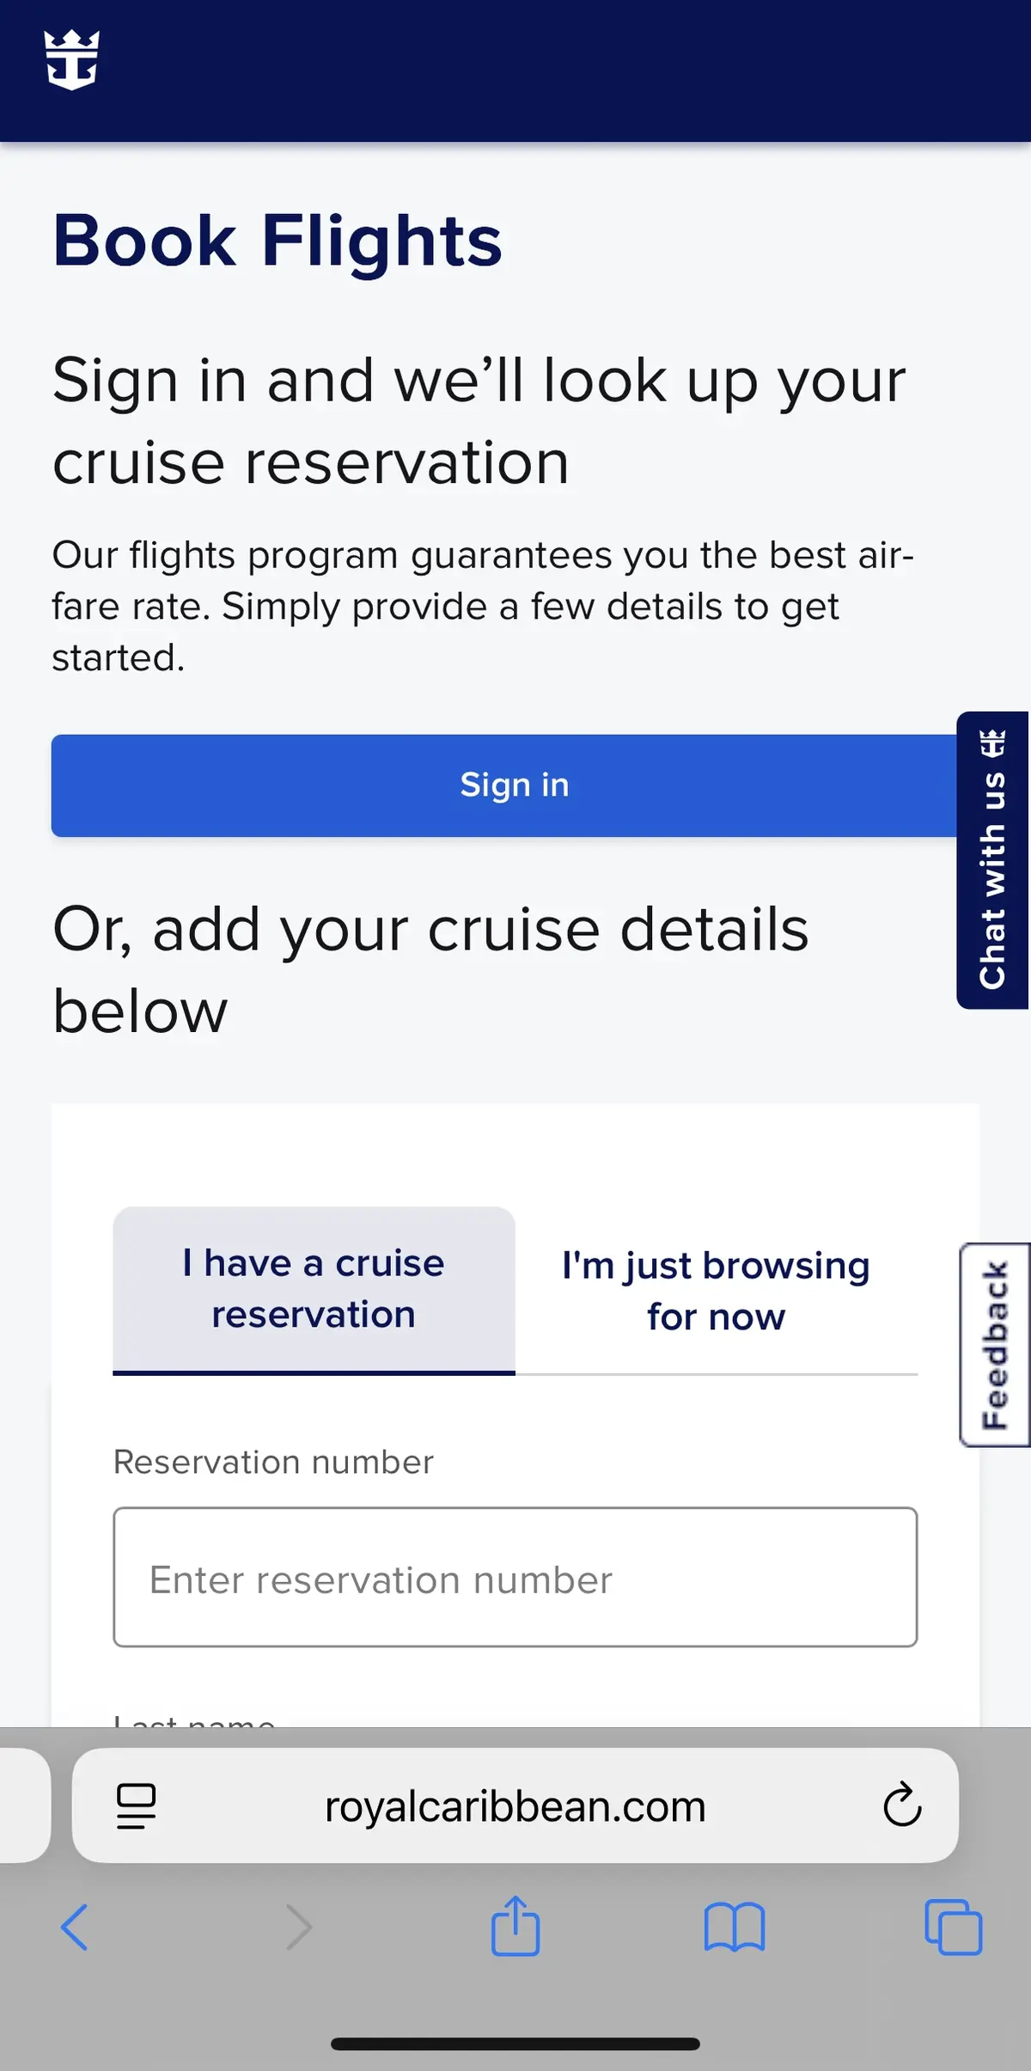The image size is (1031, 2071).
Task: Open the Safari tabs overview icon
Action: (x=953, y=1927)
